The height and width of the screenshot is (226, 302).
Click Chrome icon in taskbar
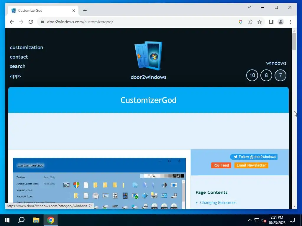(51, 220)
